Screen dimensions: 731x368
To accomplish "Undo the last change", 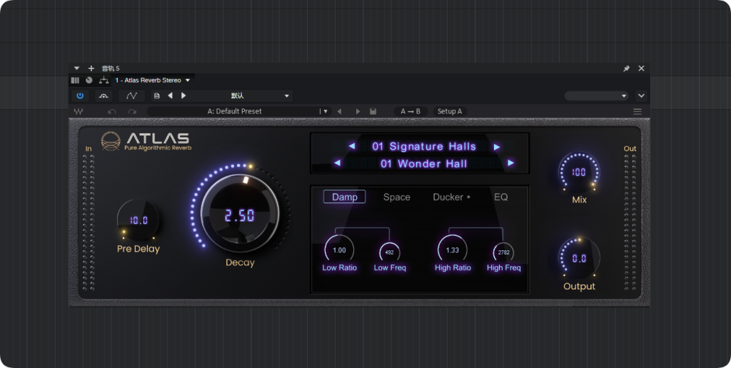I will 111,111.
